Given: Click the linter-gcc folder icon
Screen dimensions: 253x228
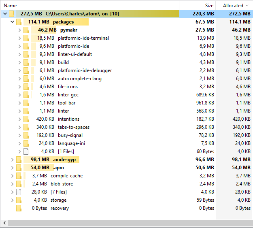Looking at the screenshot, I should pyautogui.click(x=26, y=95).
